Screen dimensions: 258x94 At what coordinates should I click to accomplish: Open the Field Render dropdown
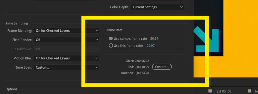[x=67, y=40]
